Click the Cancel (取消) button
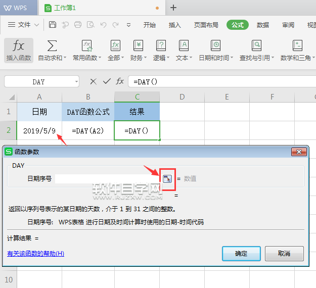The width and height of the screenshot is (316, 288). click(284, 254)
